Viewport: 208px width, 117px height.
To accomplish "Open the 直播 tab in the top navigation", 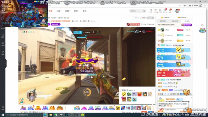I will click(50, 11).
